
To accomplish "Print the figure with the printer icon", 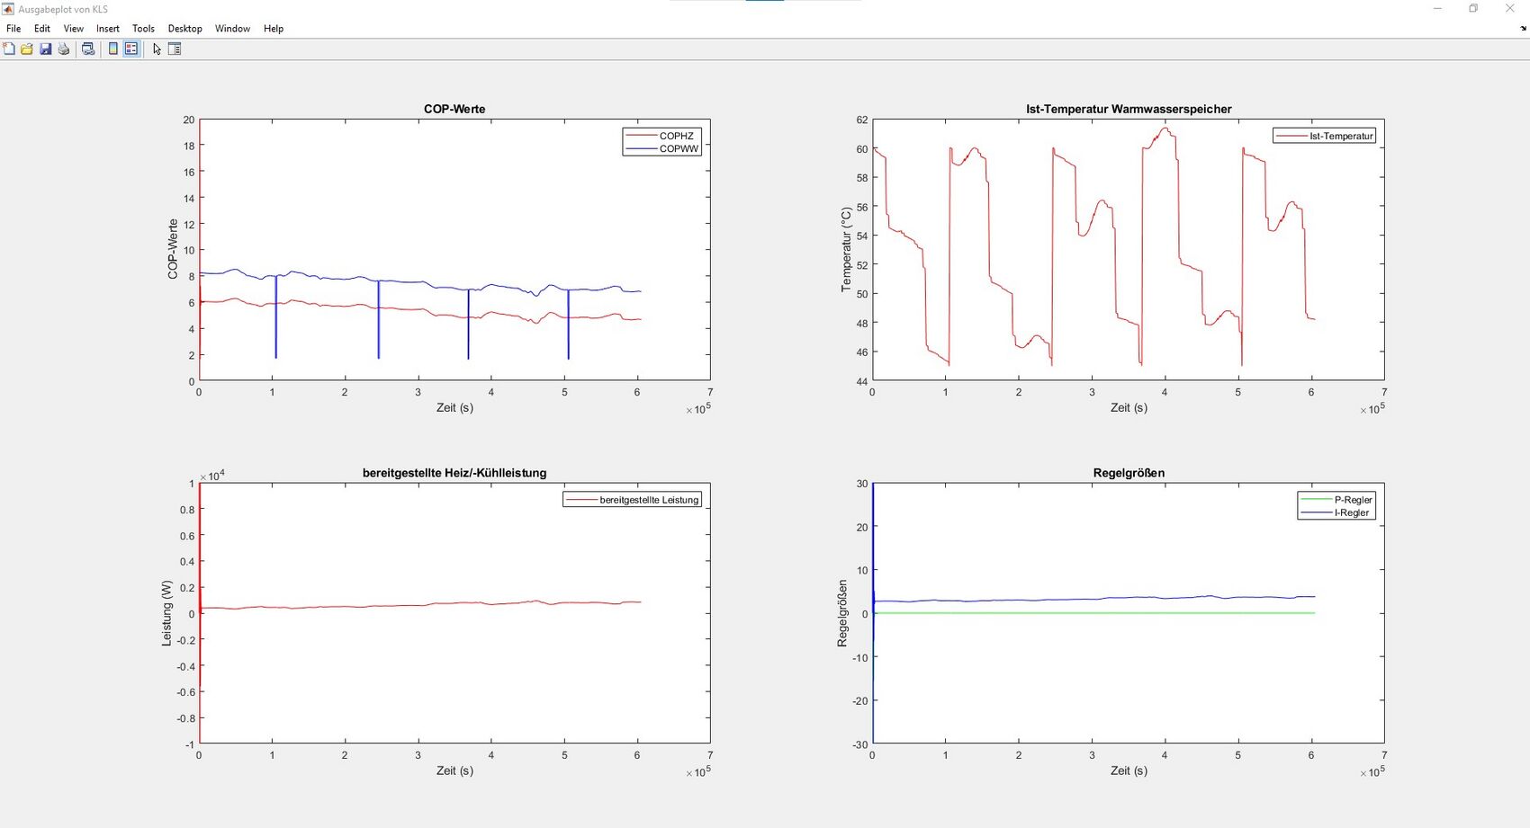I will [x=64, y=49].
